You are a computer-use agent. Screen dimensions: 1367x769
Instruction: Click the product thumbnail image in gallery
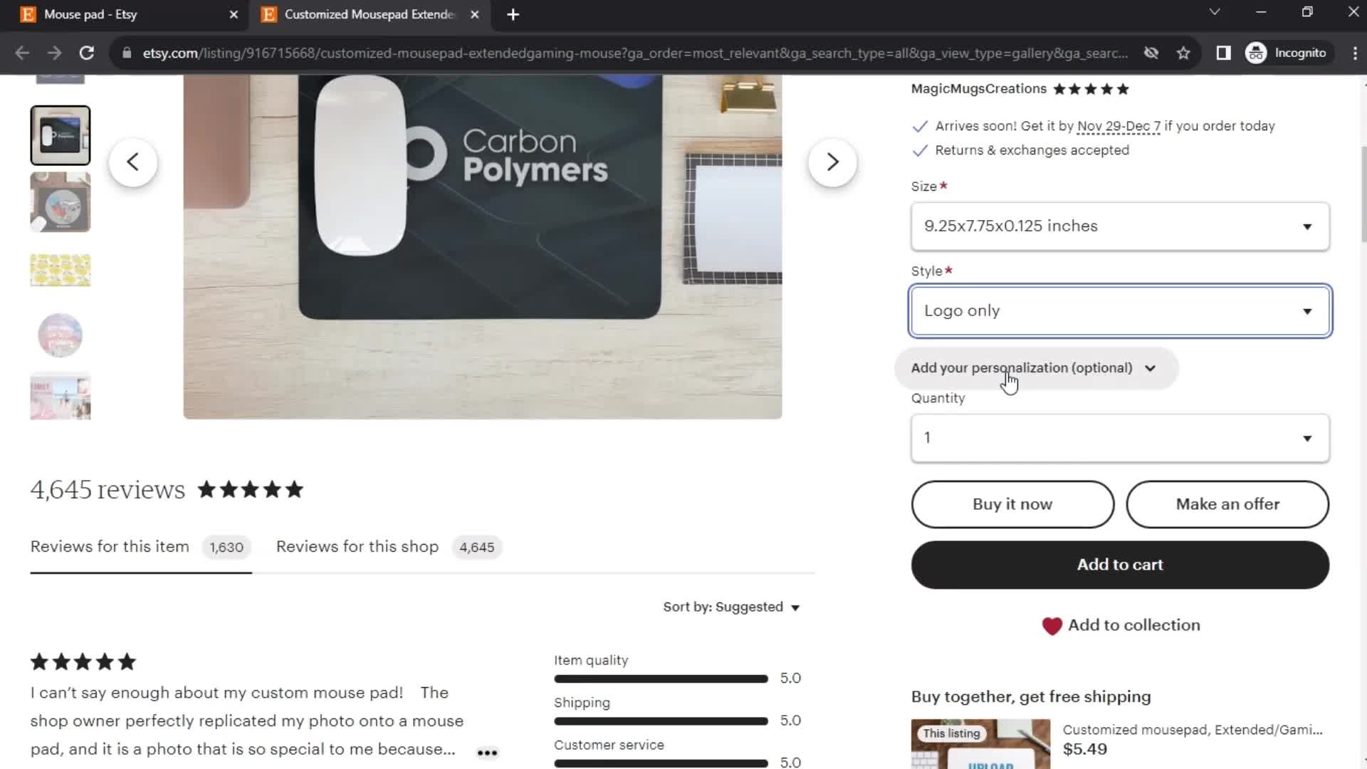(60, 135)
